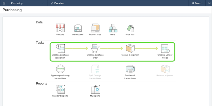Go to the home icon

point(4,3)
